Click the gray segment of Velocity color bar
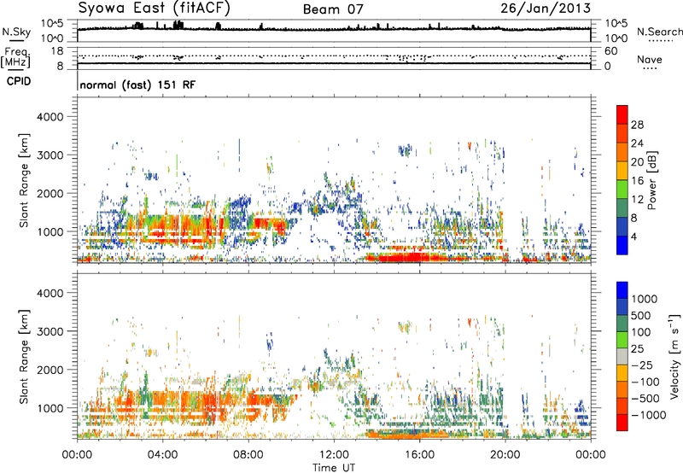Screen dimensions: 683x473 (x=622, y=356)
